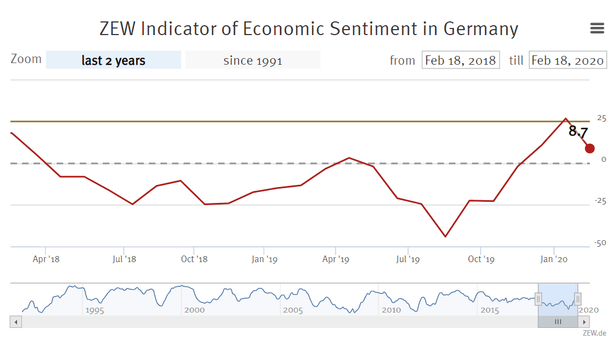Grab the left navigator range handle
The image size is (614, 357).
(538, 298)
